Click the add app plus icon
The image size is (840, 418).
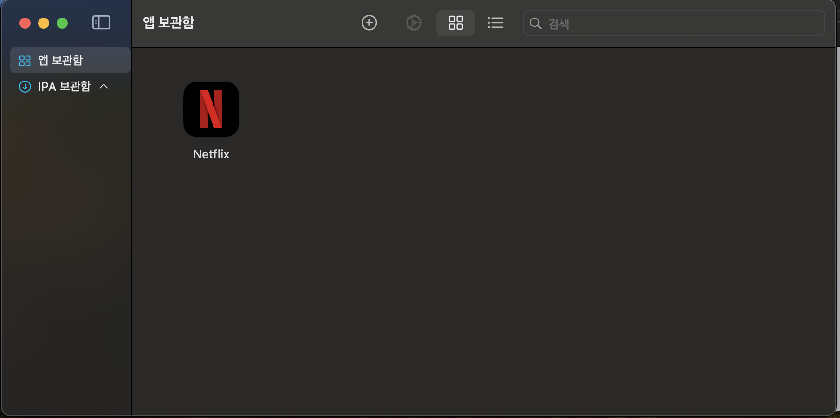click(x=369, y=23)
